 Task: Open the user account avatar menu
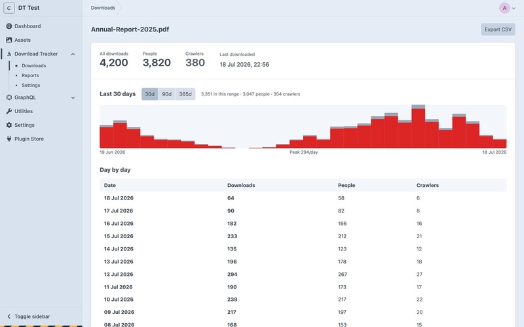[x=507, y=8]
